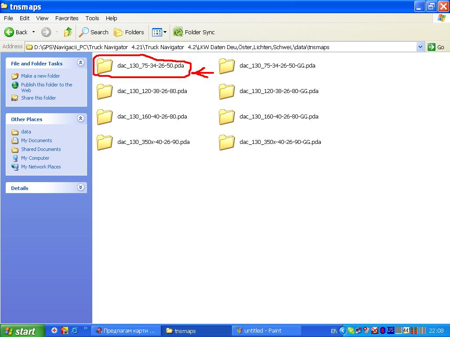Screen dimensions: 450x337
Task: Select folder icon dac_130_120-38-26-80-GG.pda
Action: point(227,91)
